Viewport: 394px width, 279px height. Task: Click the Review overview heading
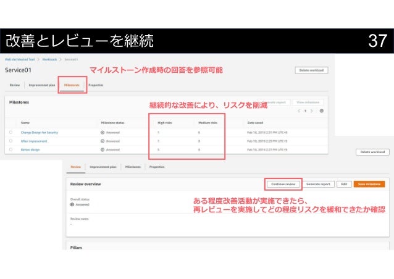click(x=85, y=184)
